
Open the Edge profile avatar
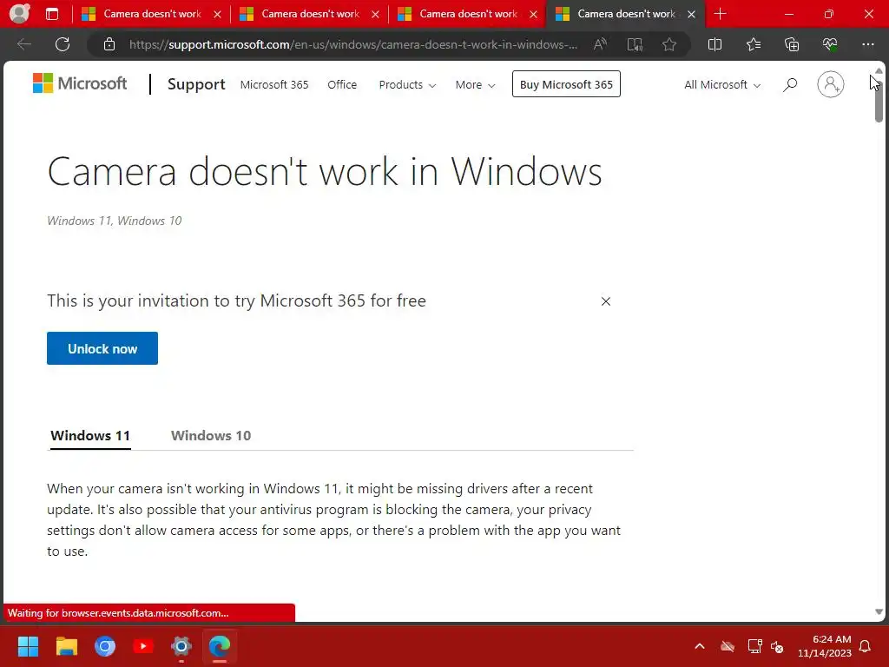point(19,14)
